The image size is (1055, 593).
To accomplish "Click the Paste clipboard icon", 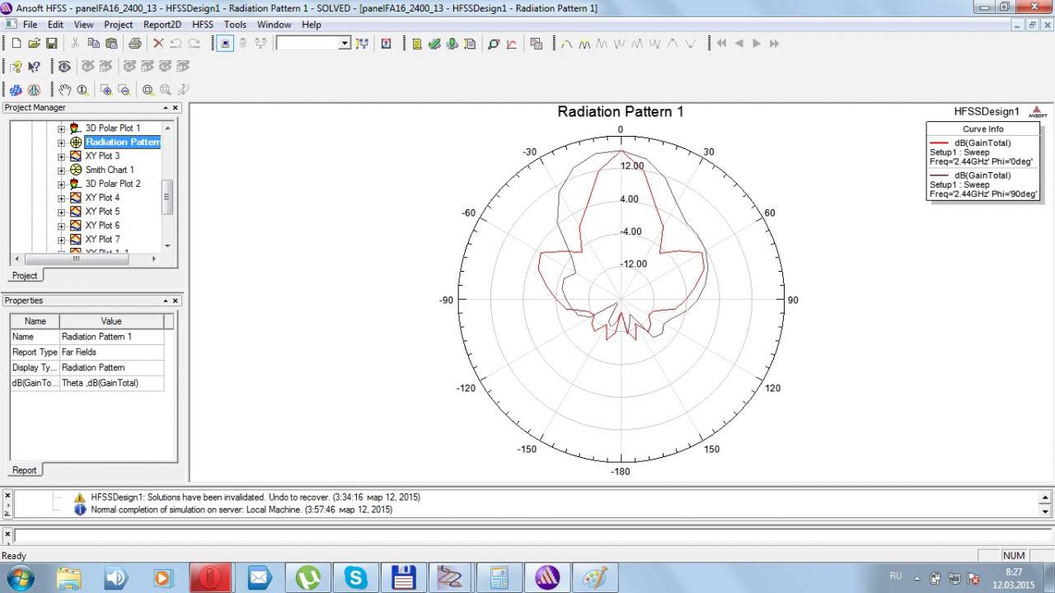I will [110, 44].
